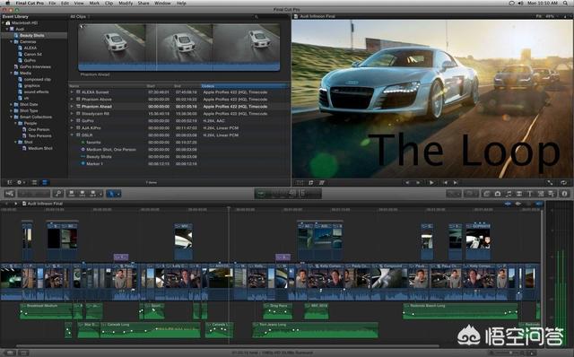Collapse the DSLR clip row
Image resolution: width=574 pixels, height=357 pixels.
72,135
